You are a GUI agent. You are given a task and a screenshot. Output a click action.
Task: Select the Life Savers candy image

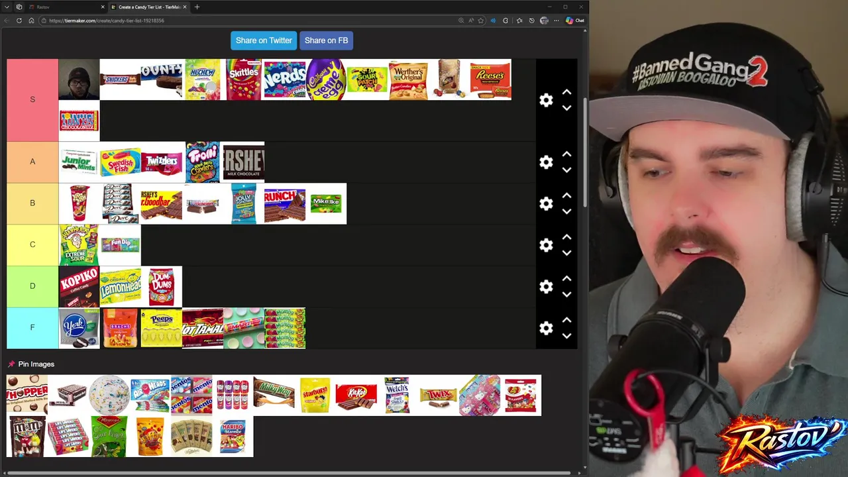[x=68, y=437]
